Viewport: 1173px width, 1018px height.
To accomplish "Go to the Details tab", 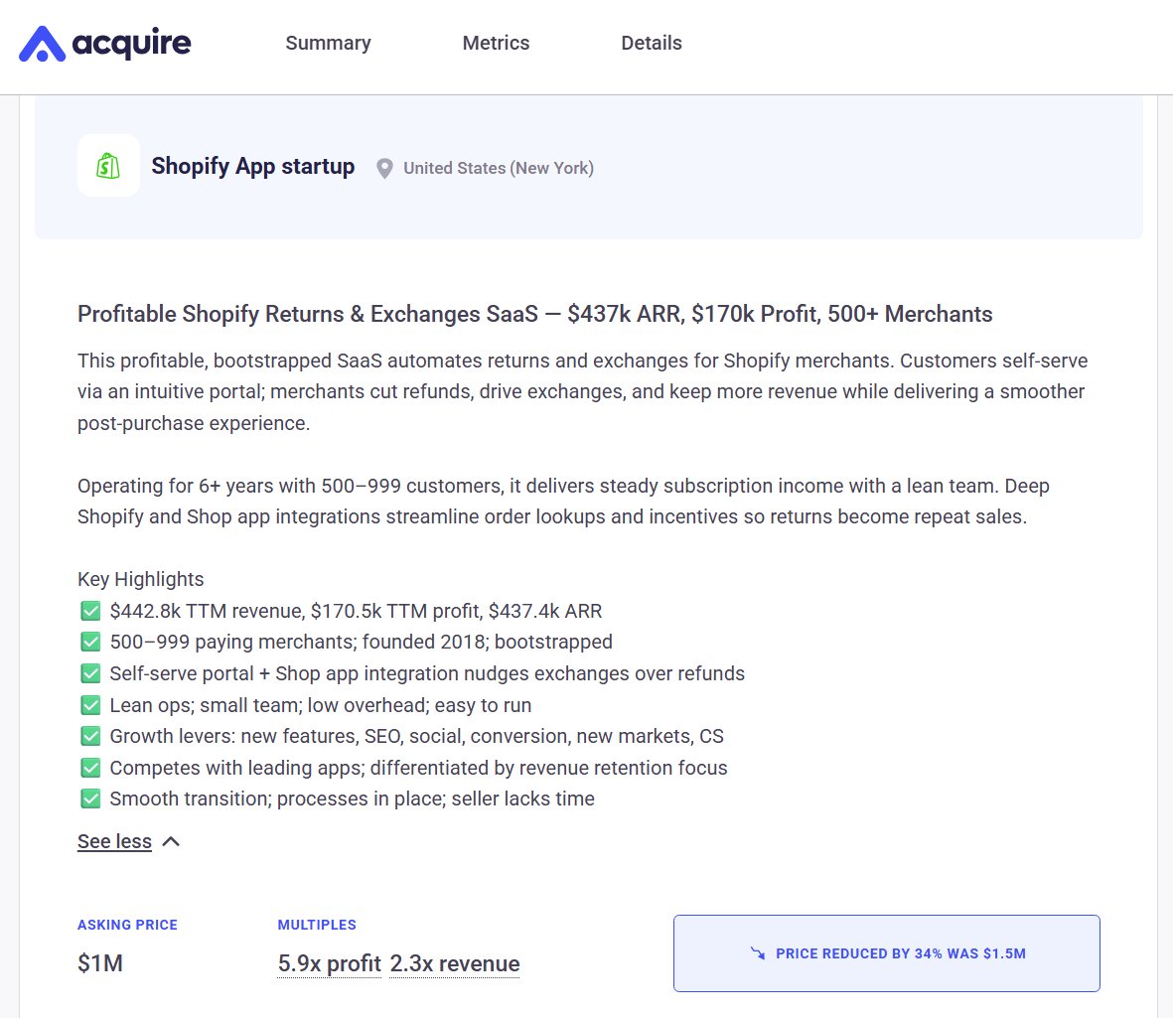I will click(652, 44).
